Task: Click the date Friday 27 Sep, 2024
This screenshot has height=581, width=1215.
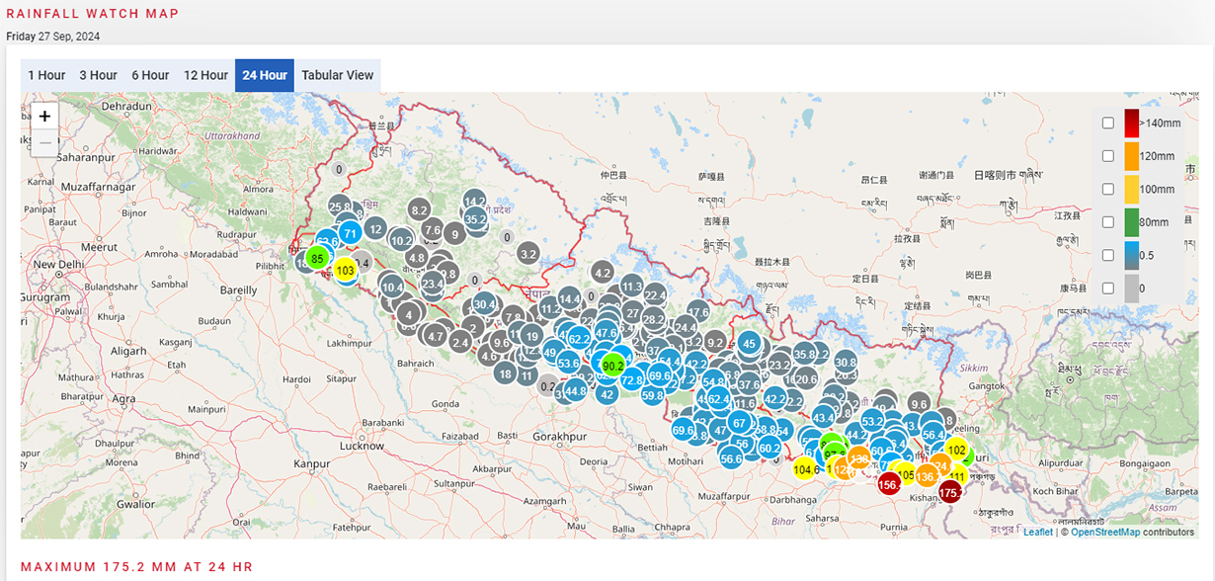Action: (53, 37)
